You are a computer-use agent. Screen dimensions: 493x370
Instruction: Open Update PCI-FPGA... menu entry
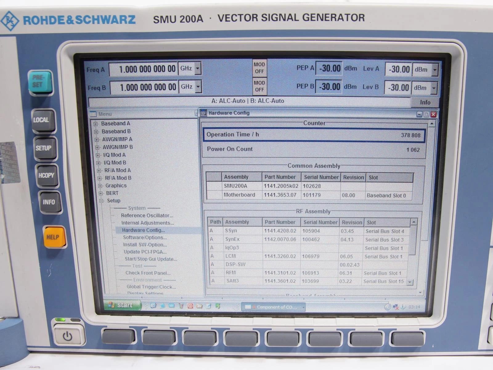145,252
